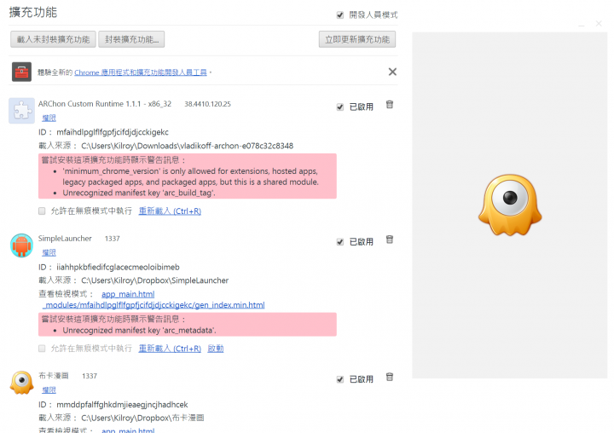Click C:\Users\Kilroy\Dropbox\SimpleLauncher path text
The height and width of the screenshot is (433, 614).
tap(154, 280)
